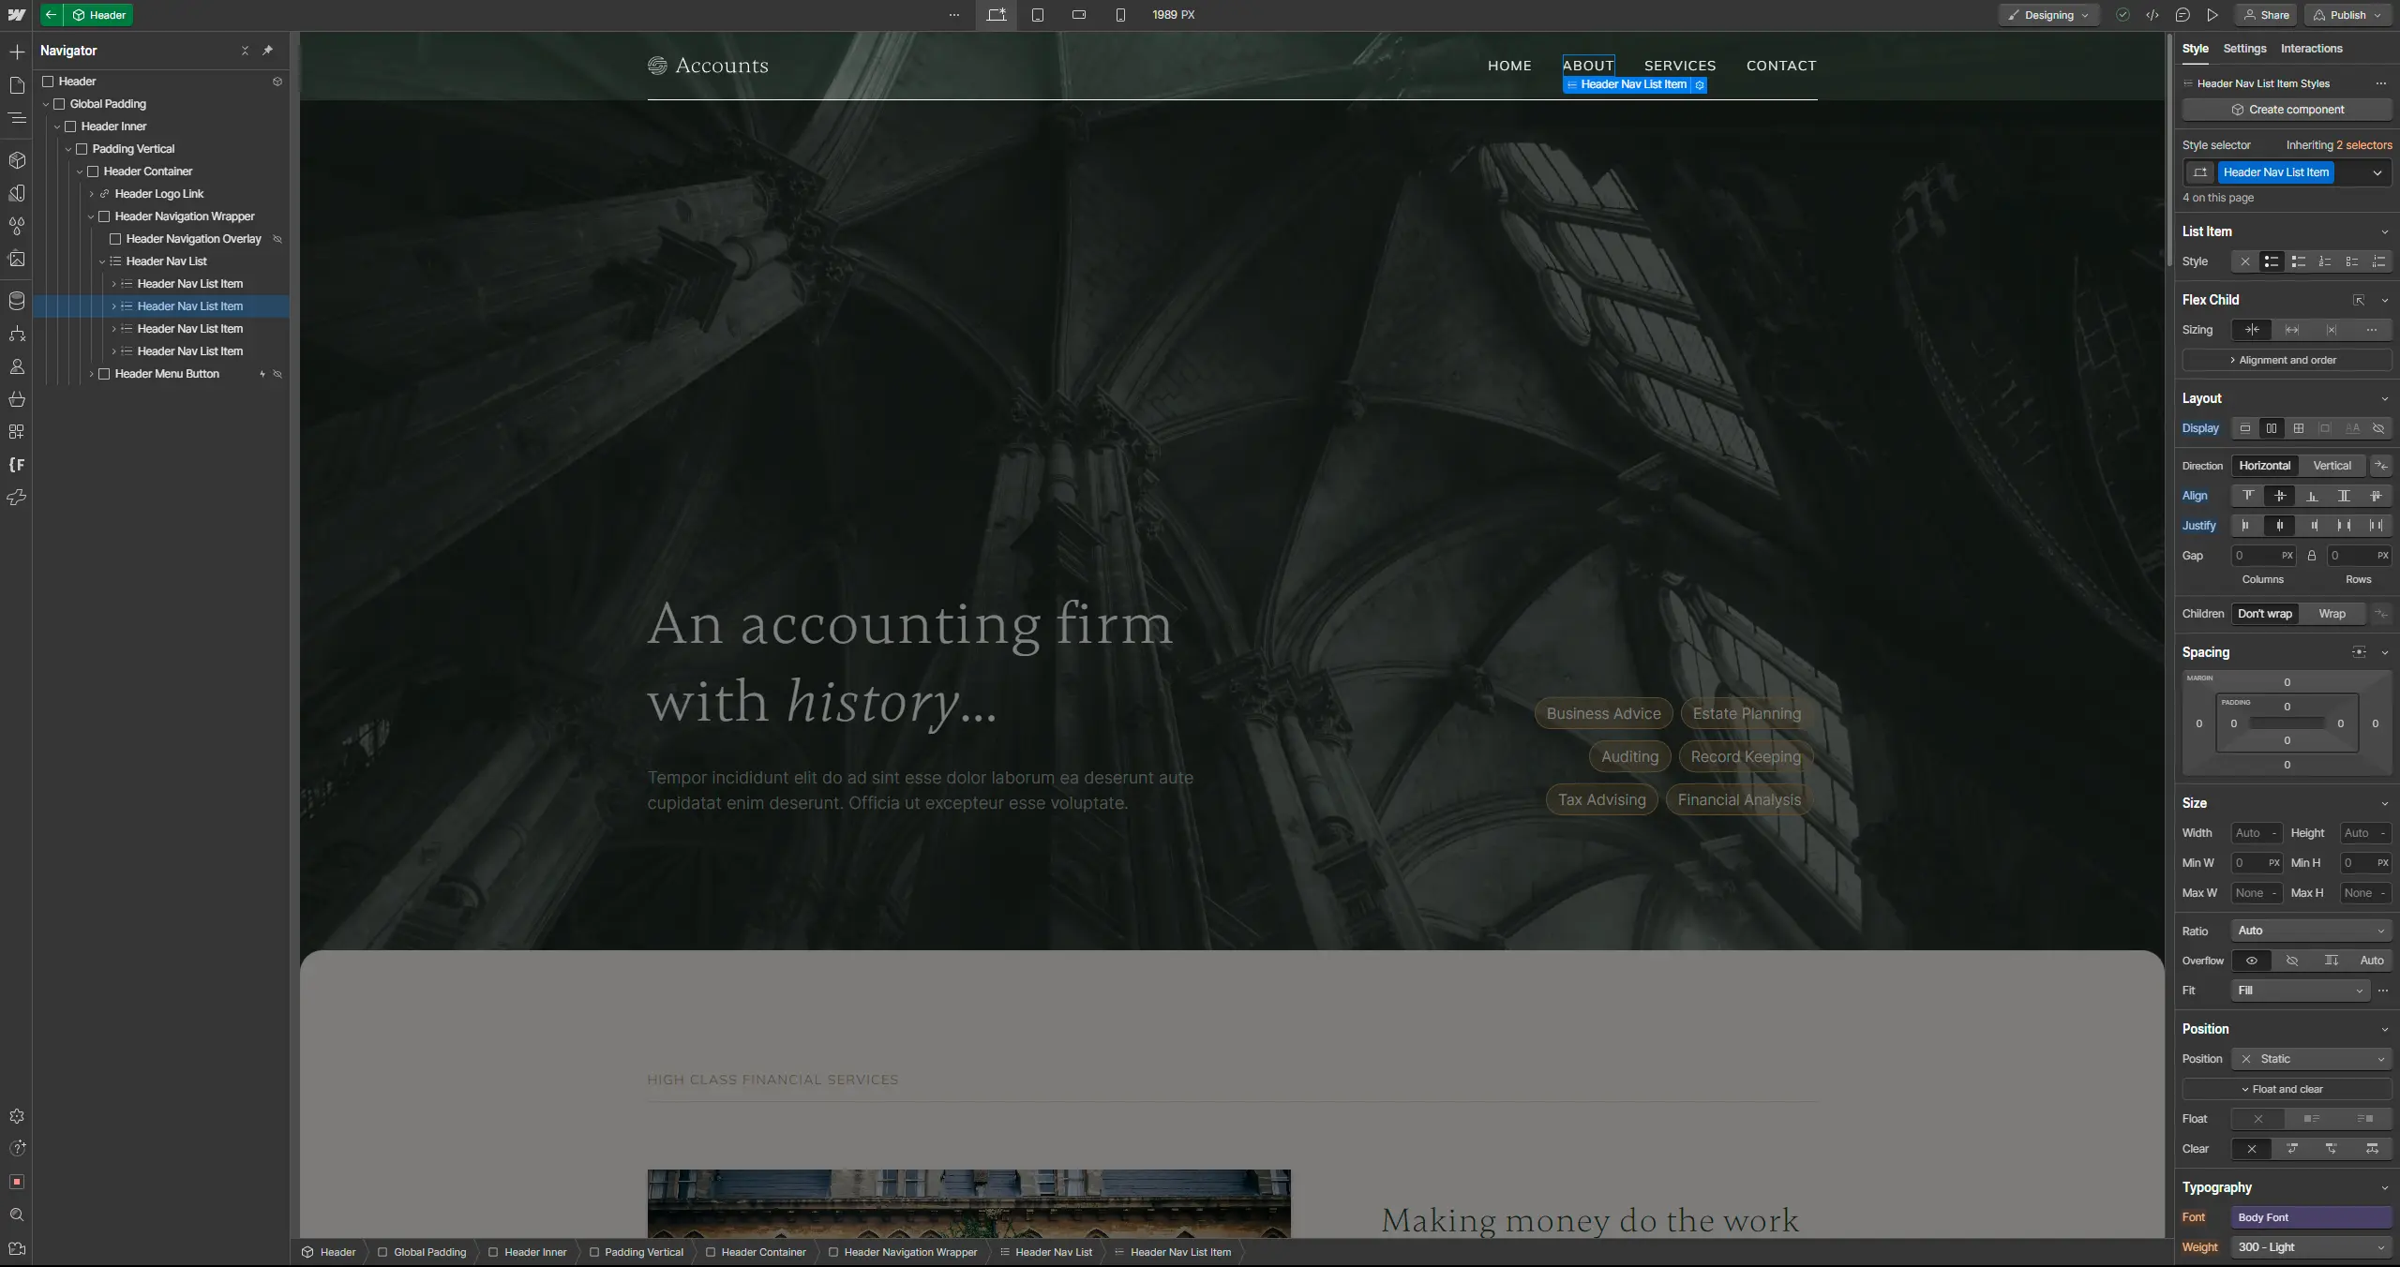Set Children to Wrap

2332,614
